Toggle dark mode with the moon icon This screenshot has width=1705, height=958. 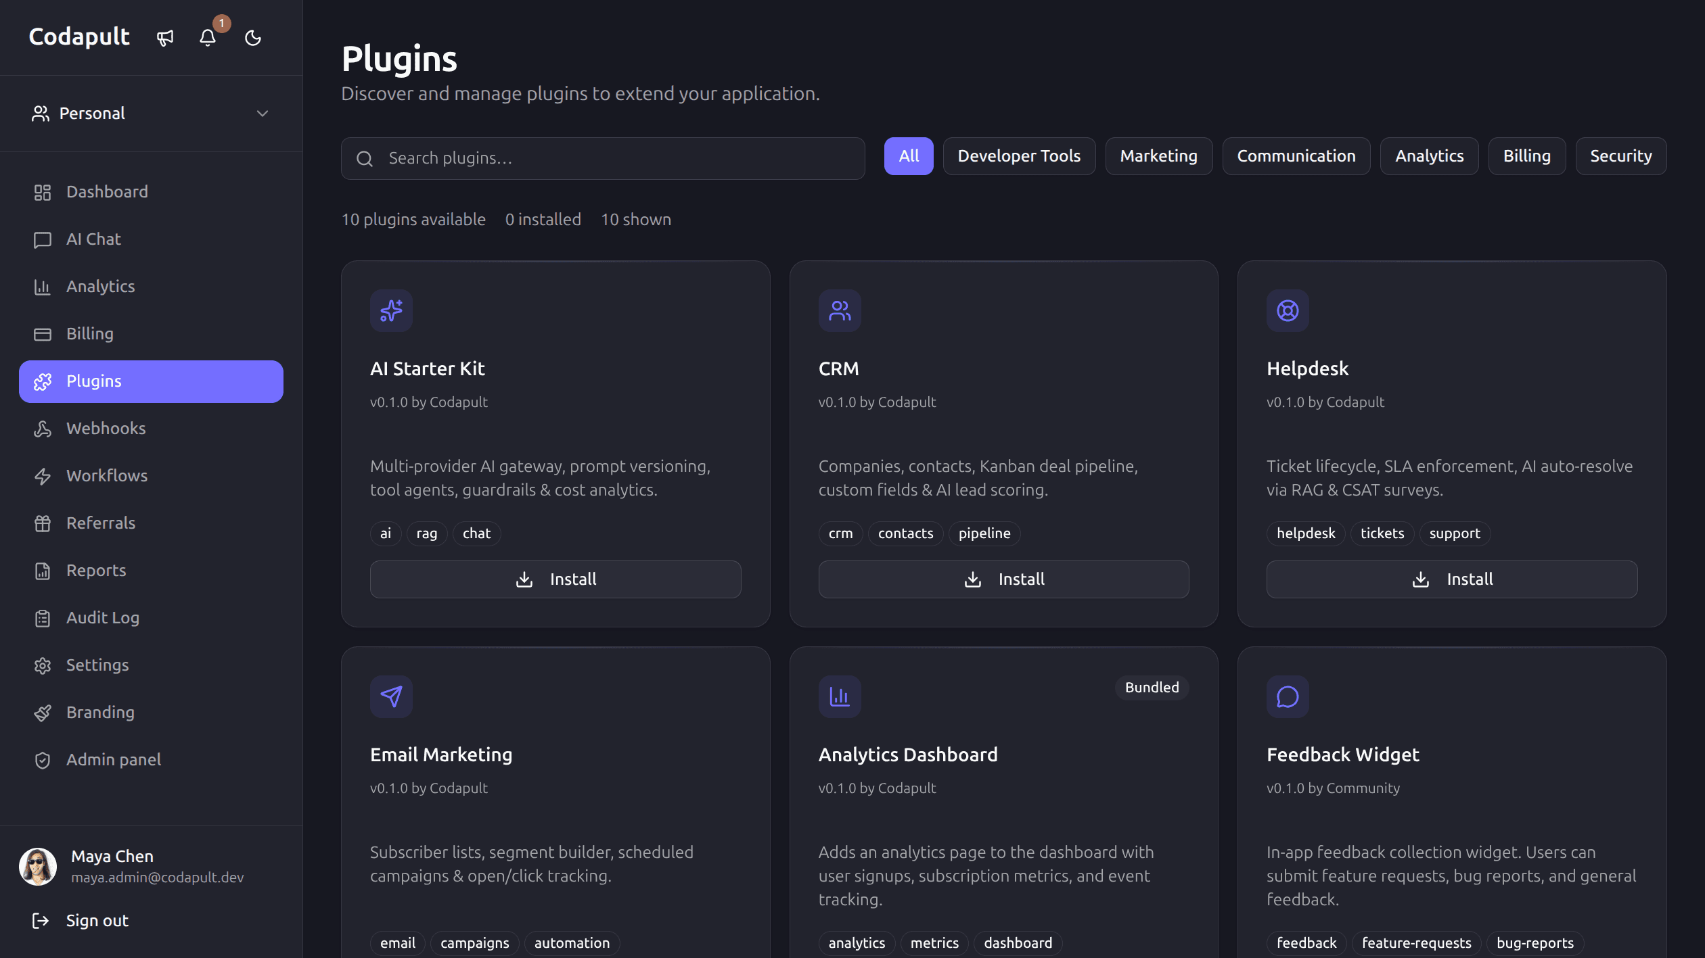click(x=253, y=38)
